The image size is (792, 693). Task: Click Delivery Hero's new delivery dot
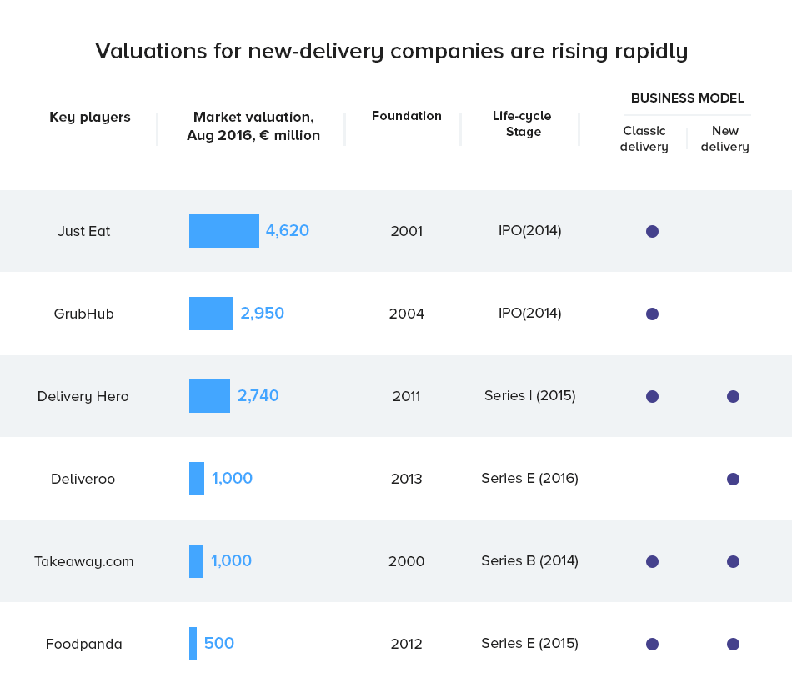point(733,396)
